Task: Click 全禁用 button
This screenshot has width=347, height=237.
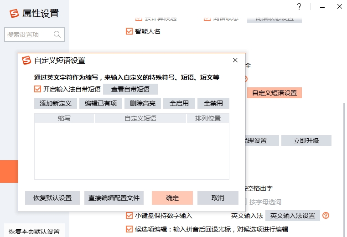Action: pyautogui.click(x=213, y=103)
